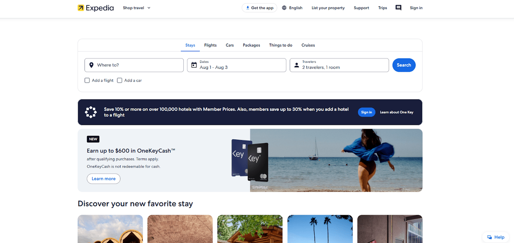Enable the Add a car checkbox

pyautogui.click(x=120, y=80)
